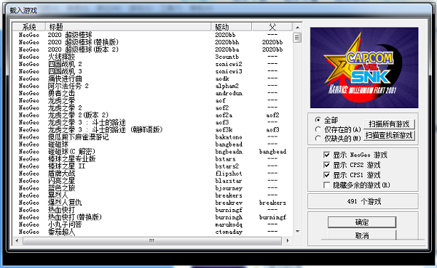Select the 棒球之星 II row
Viewport: 437px width, 268px height.
(x=152, y=166)
